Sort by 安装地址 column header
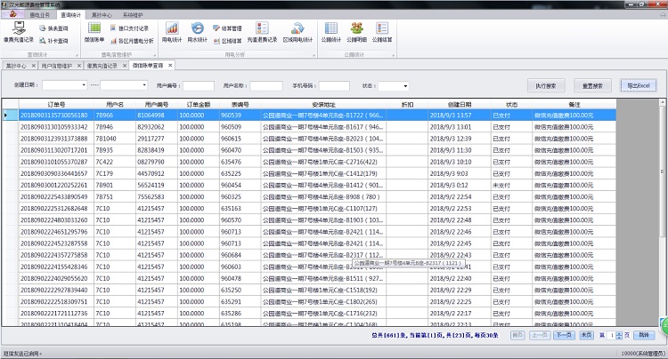 (324, 105)
